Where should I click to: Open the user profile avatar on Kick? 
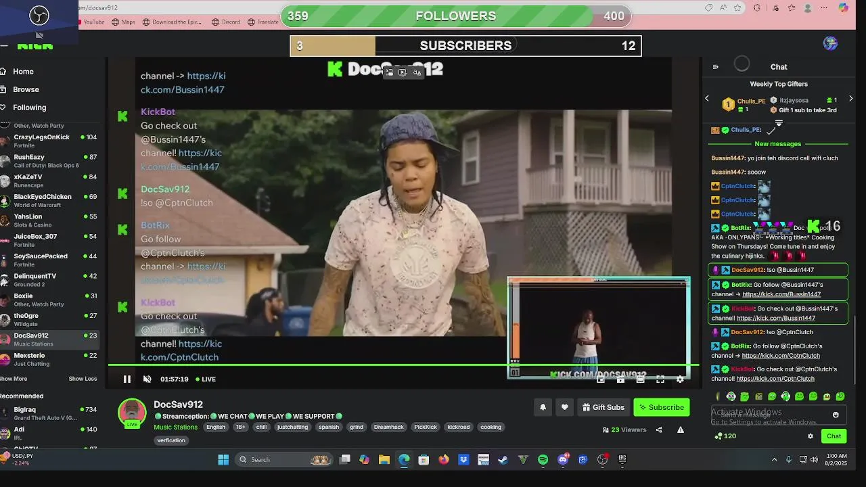830,43
